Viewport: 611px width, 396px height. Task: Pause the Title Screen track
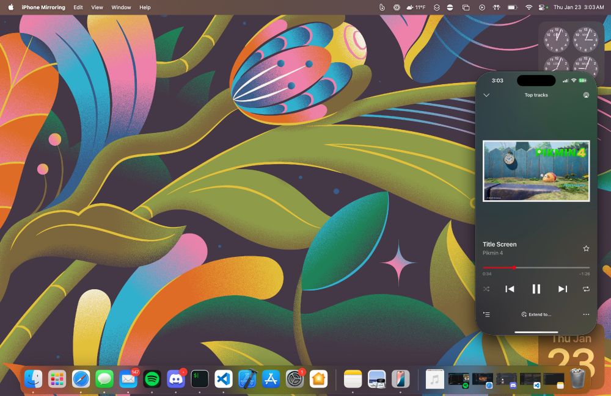coord(536,289)
